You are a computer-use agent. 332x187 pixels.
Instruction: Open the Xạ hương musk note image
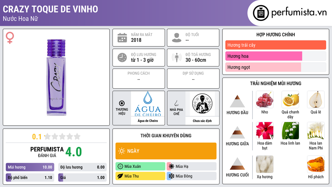pyautogui.click(x=265, y=164)
